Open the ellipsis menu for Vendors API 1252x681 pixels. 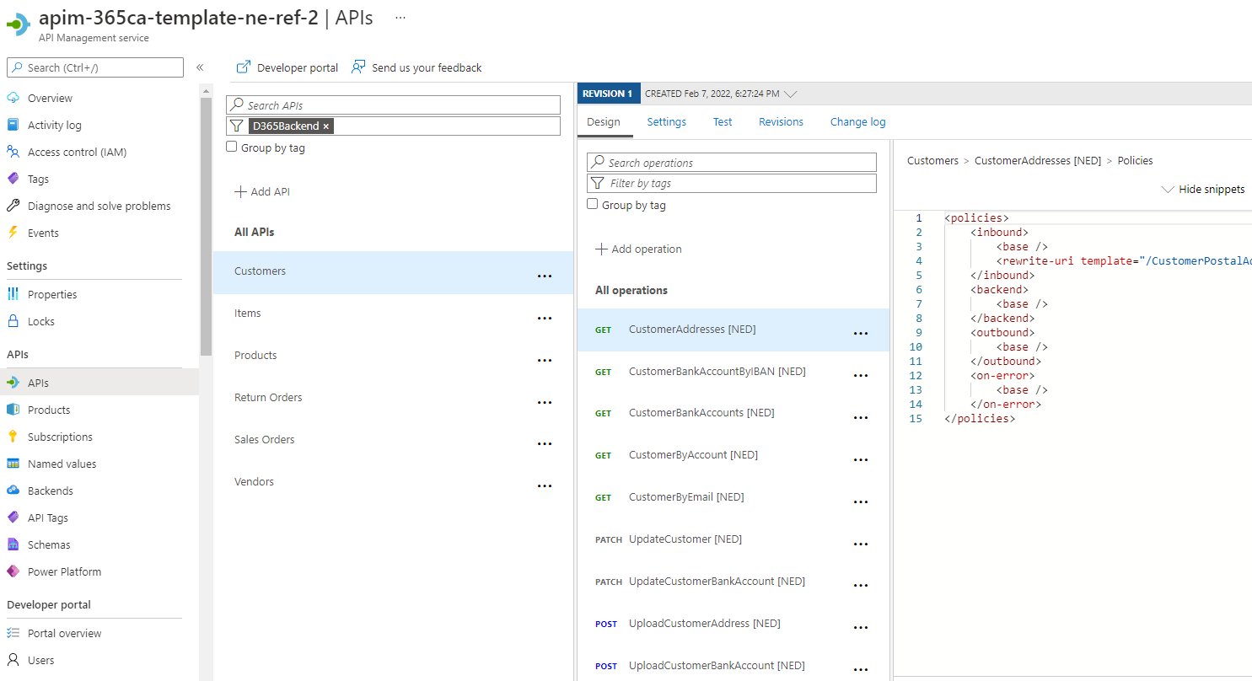545,486
